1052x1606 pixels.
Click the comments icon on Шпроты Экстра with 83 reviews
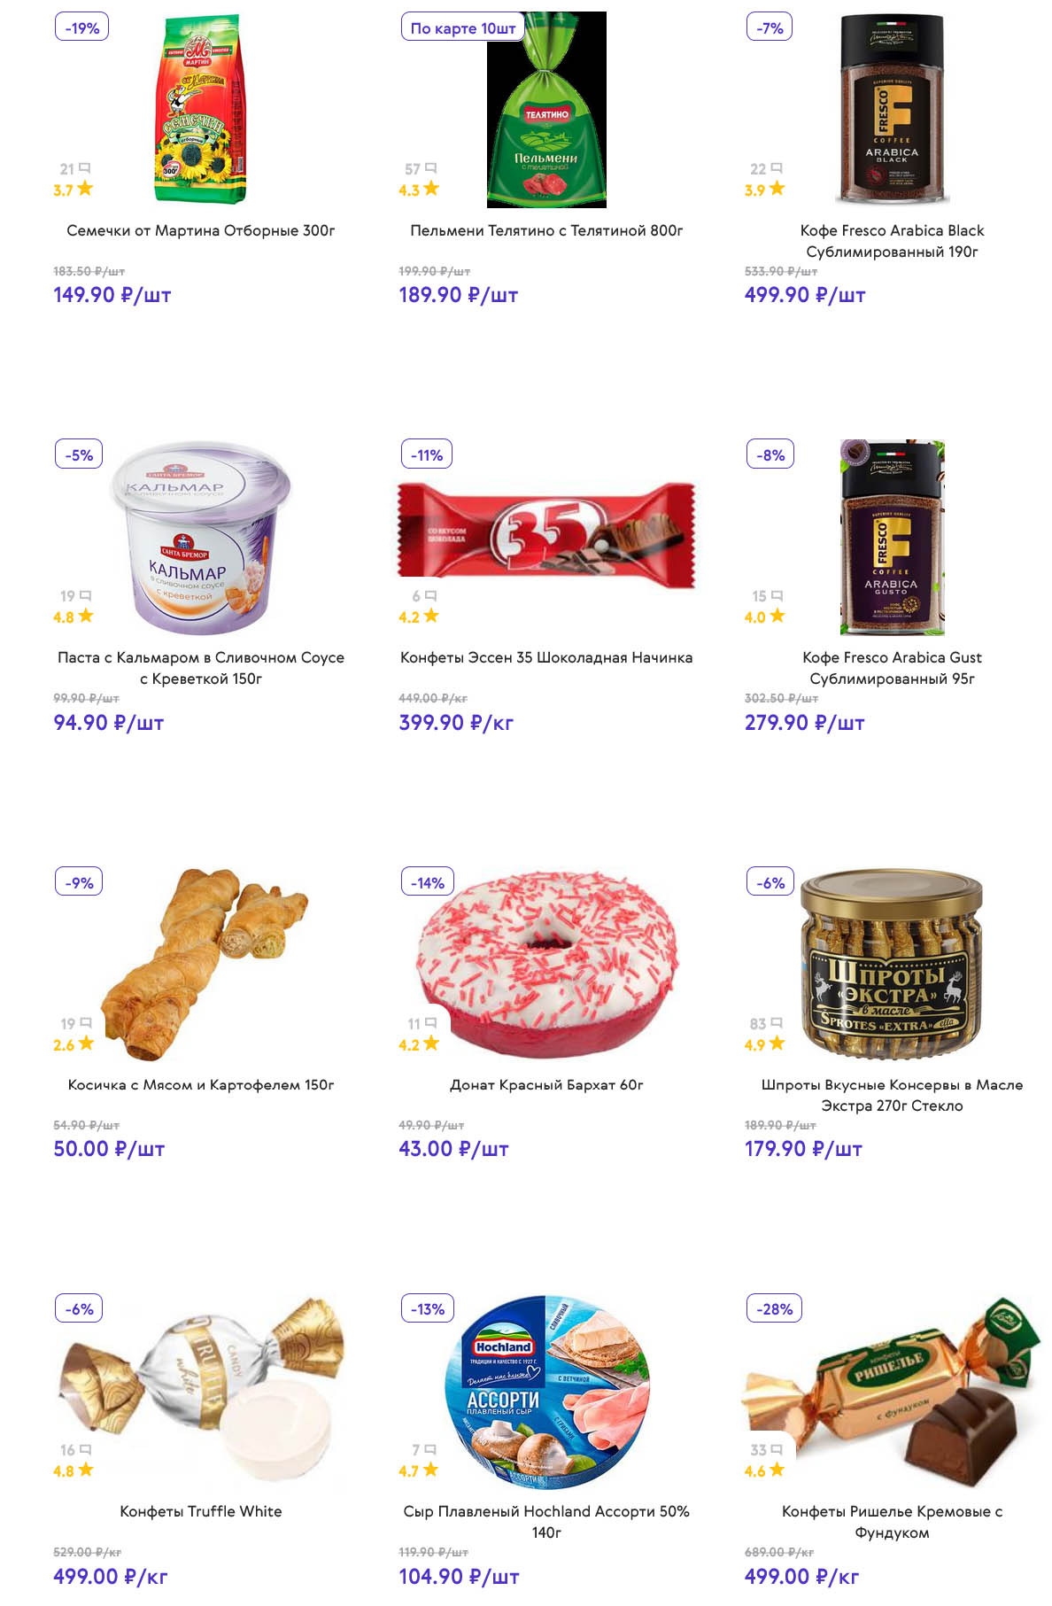(x=777, y=1023)
